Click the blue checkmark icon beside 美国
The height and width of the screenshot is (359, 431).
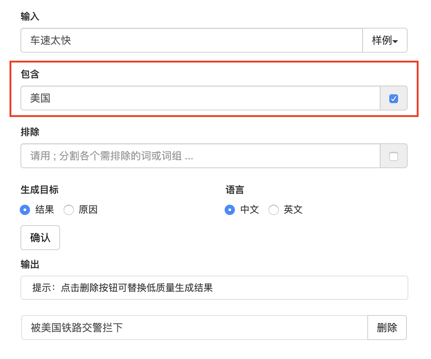[394, 99]
